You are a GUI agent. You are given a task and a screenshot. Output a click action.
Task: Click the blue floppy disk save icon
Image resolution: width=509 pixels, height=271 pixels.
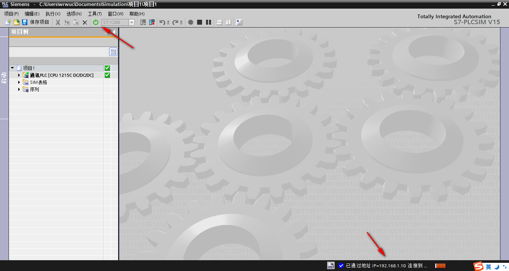(25, 22)
